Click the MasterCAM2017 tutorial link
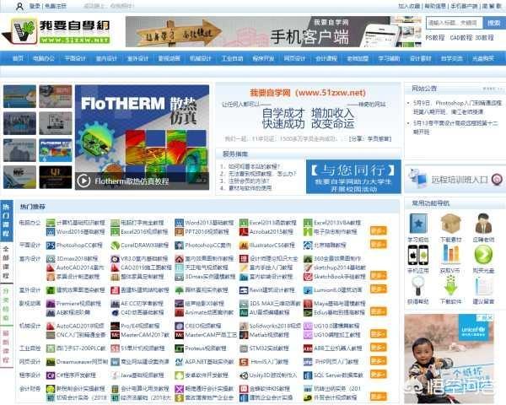This screenshot has height=405, width=506. tap(145, 335)
